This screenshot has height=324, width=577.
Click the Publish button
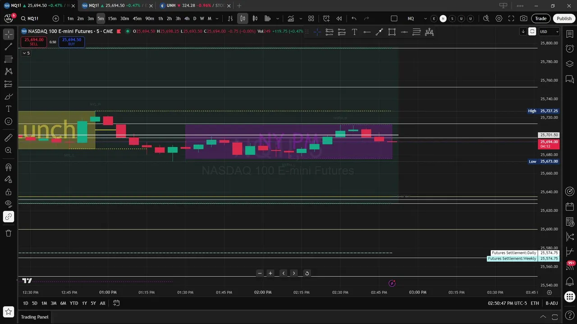pos(564,18)
